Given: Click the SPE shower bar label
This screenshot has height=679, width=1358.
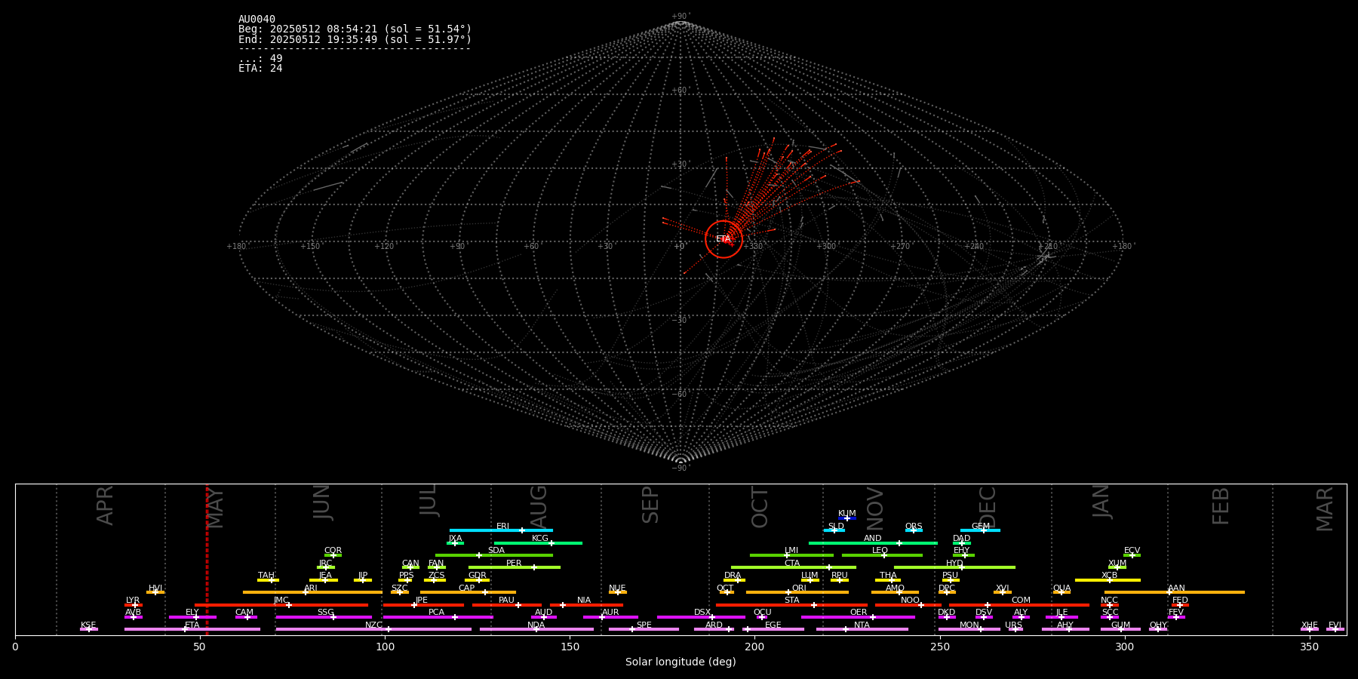Looking at the screenshot, I should click(x=644, y=625).
